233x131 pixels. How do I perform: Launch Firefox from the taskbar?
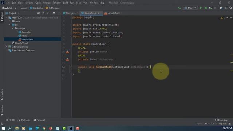pyautogui.click(x=51, y=128)
